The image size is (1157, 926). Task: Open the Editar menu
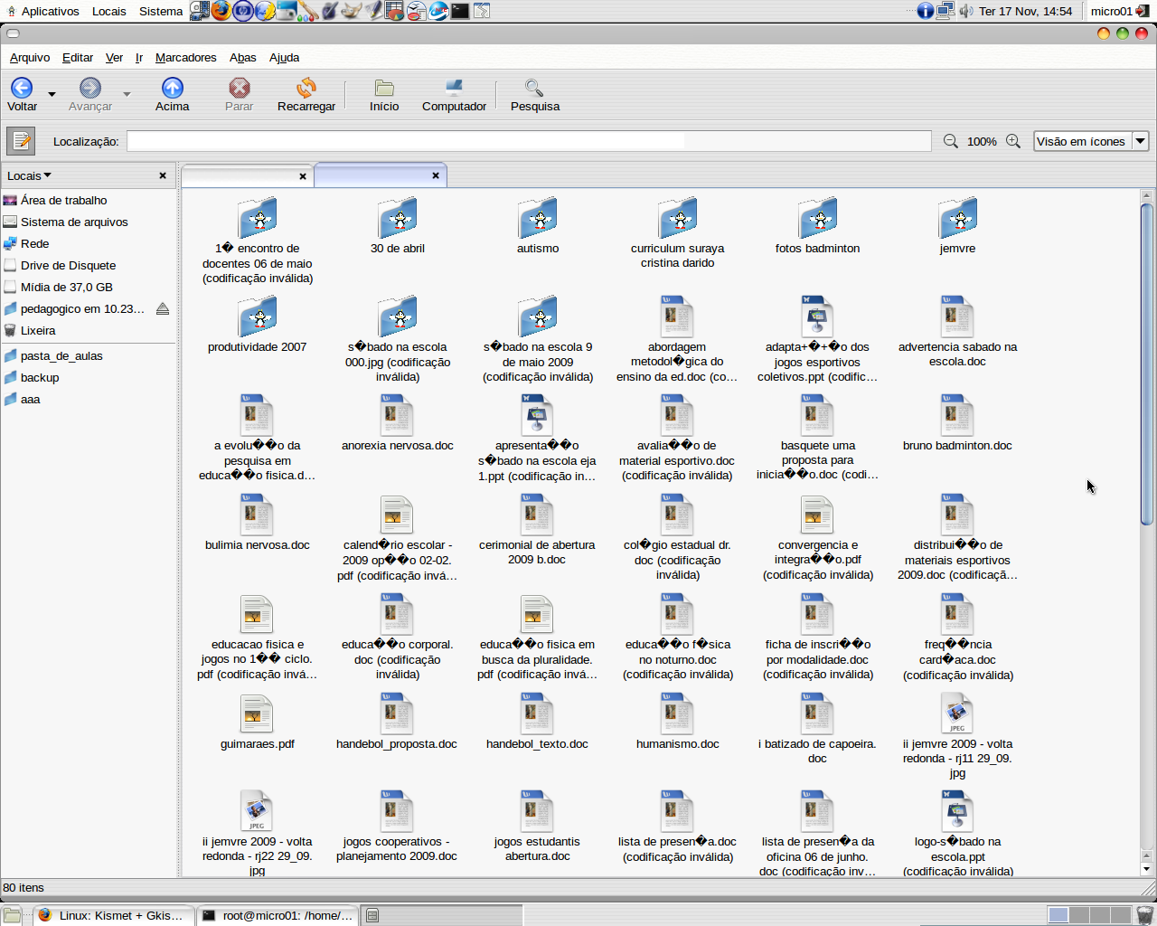pos(78,57)
